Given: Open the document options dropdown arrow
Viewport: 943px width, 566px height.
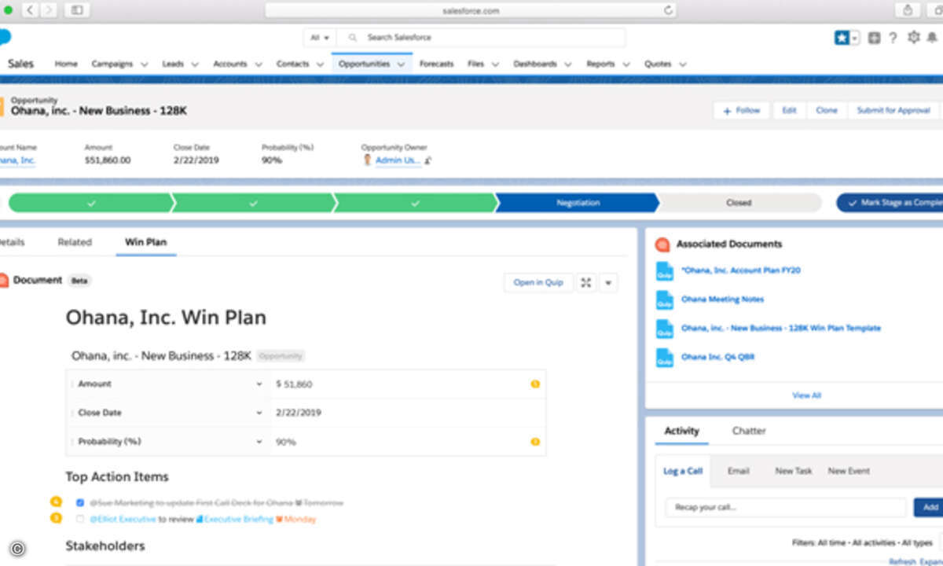Looking at the screenshot, I should coord(608,282).
